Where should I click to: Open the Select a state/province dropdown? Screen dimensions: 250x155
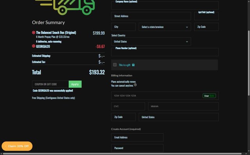click(x=165, y=27)
